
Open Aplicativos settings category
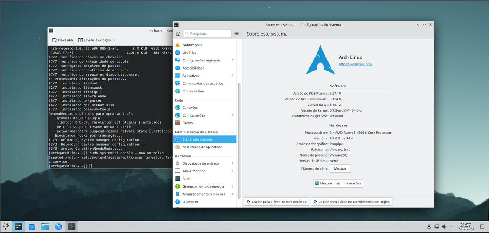click(x=205, y=76)
